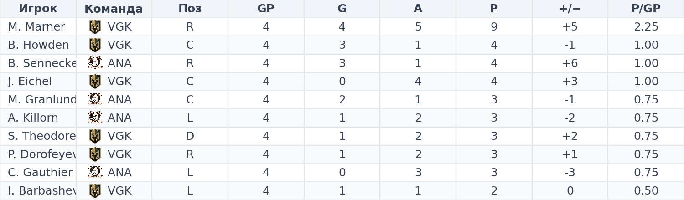Sort table by the Игрок column header
The image size is (684, 200).
38,9
